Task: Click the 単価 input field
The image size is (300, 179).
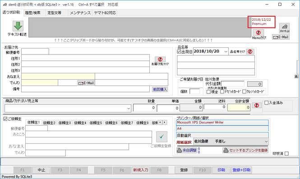Action: (168, 108)
